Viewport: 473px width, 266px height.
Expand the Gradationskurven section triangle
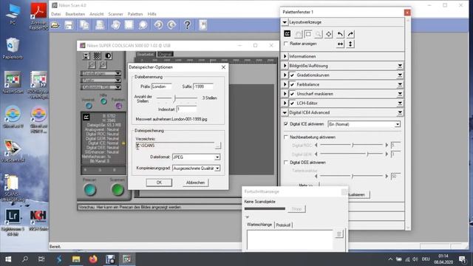(285, 75)
